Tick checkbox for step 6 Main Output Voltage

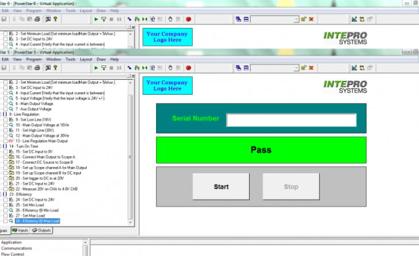[x=5, y=104]
